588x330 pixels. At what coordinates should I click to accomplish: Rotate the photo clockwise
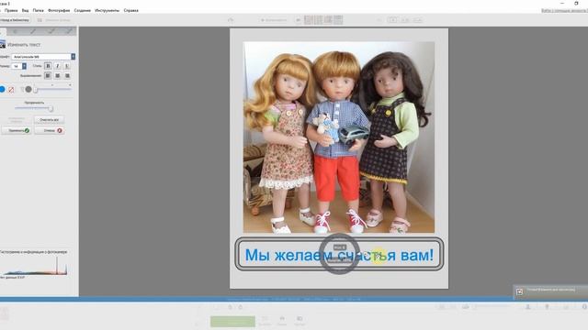click(241, 307)
